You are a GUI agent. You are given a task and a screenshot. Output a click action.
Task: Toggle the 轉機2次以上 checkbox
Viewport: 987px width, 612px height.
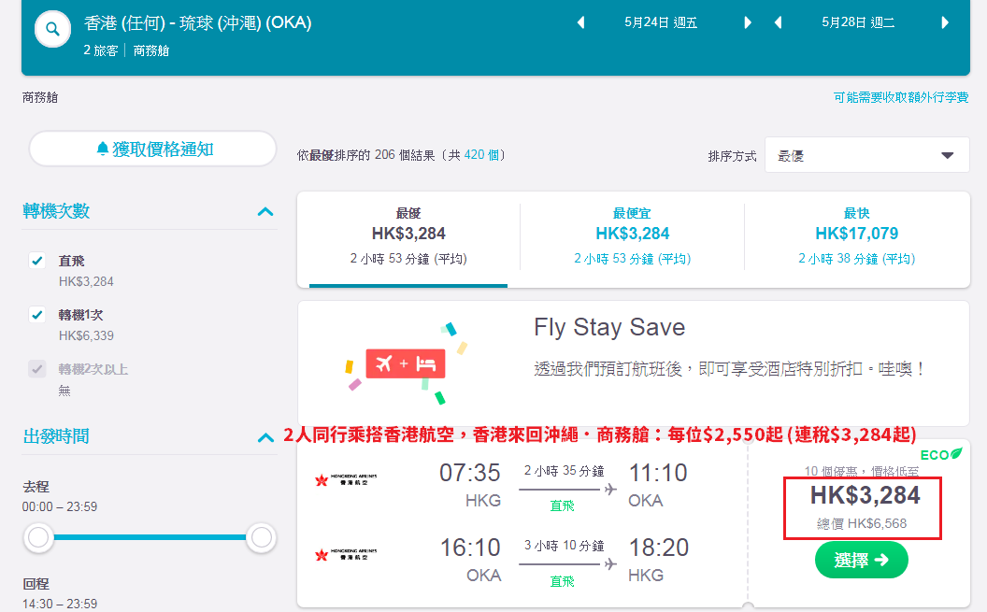pyautogui.click(x=37, y=368)
